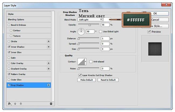Toggle Use Global Light checkbox
This screenshot has width=175, height=112.
101,31
